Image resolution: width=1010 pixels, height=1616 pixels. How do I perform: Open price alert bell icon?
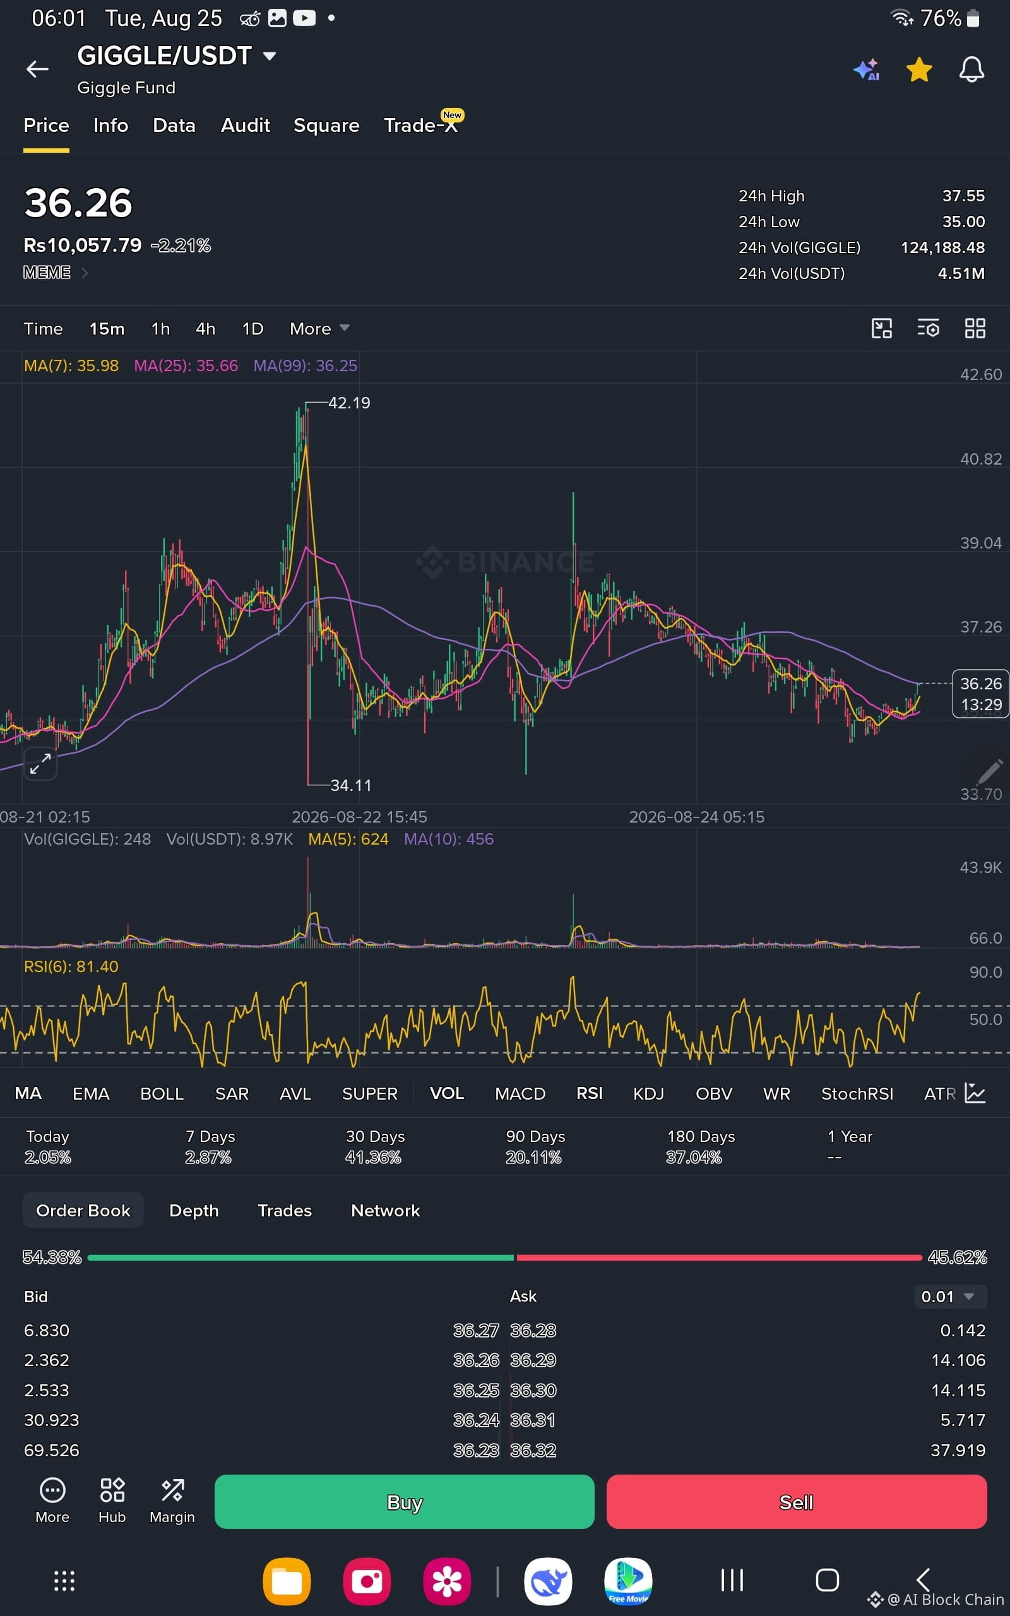point(971,69)
